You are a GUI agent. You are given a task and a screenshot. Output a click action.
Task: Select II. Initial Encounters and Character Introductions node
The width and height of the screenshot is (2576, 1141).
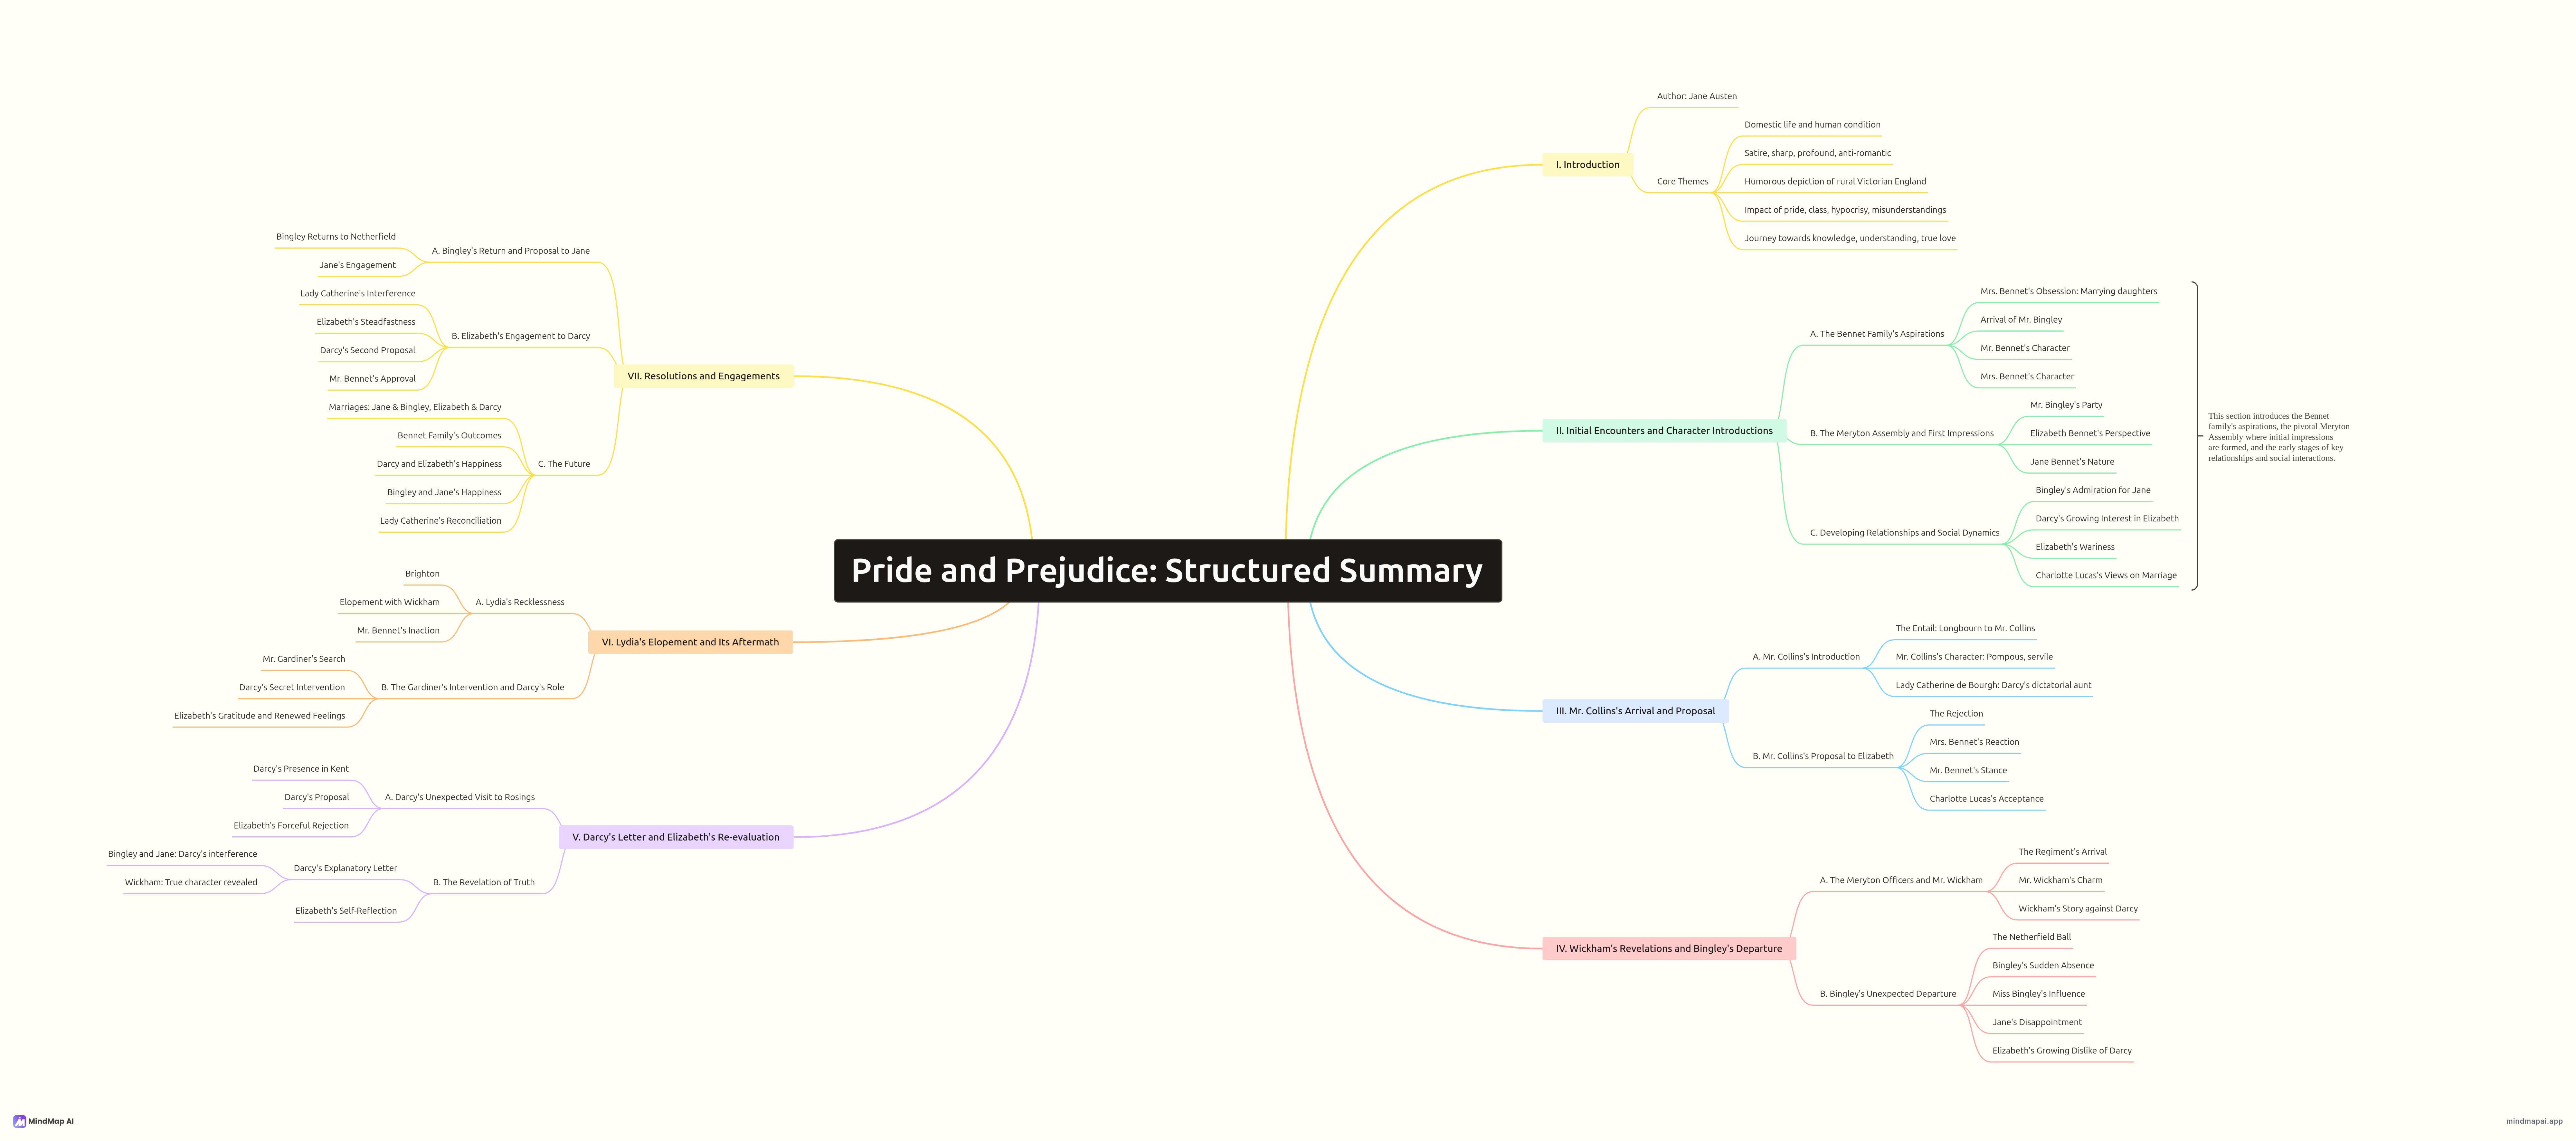1664,431
